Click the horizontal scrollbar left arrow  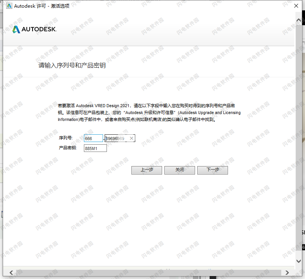(x=11, y=272)
